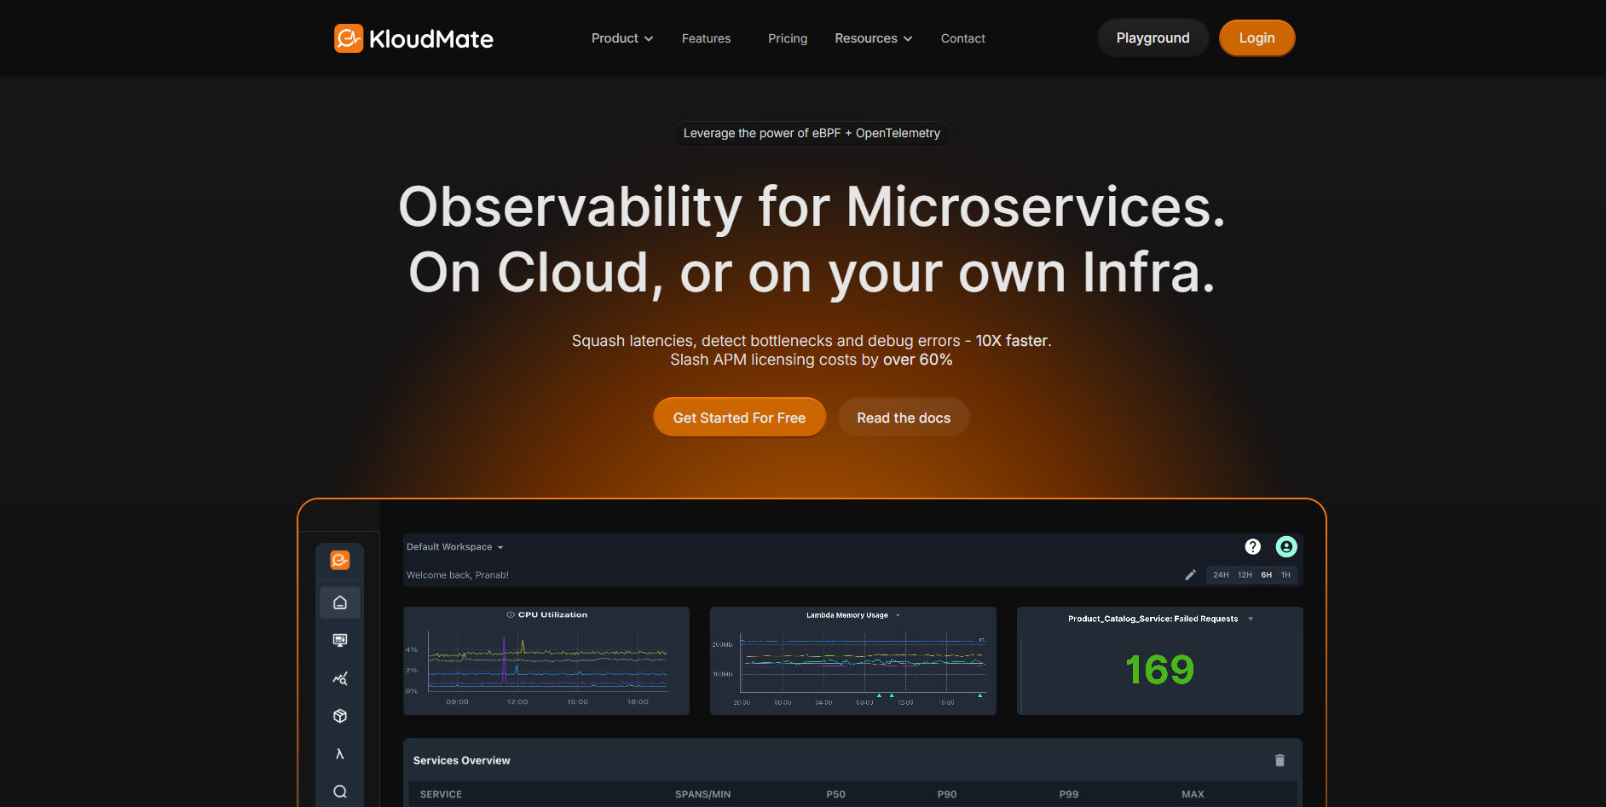Delete Services Overview using trash icon

click(x=1280, y=760)
